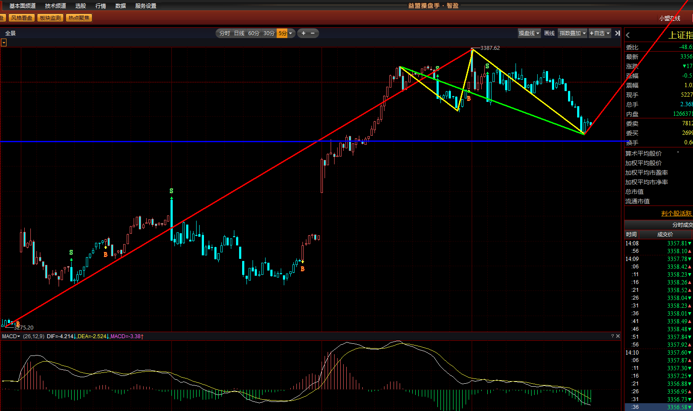The height and width of the screenshot is (411, 693).
Task: Open the 数据 menu
Action: point(121,6)
